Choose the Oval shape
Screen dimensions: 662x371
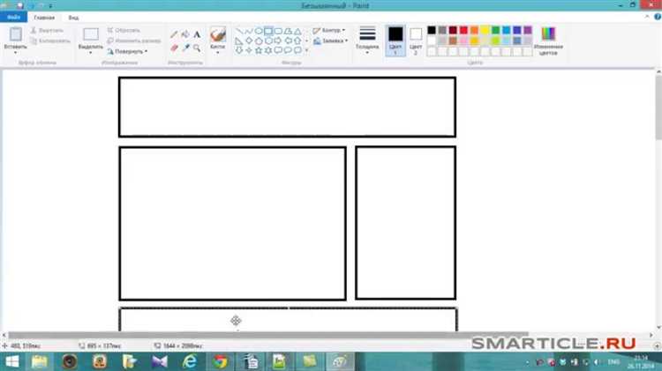point(259,31)
